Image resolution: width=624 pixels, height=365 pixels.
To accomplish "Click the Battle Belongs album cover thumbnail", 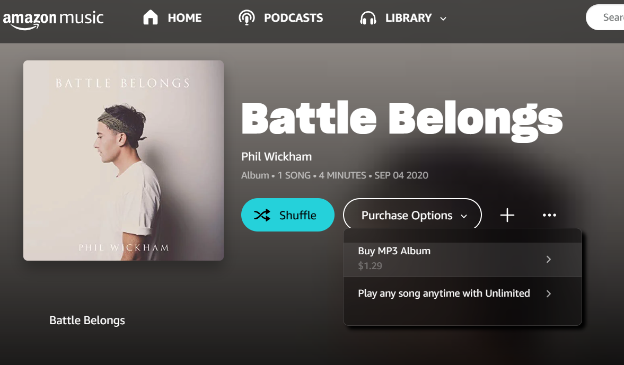I will (123, 159).
